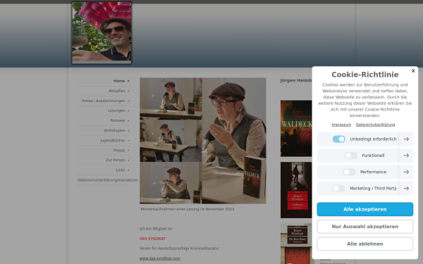Click the red DAS SYNDIKAT text
This screenshot has width=423, height=264.
coord(152,239)
